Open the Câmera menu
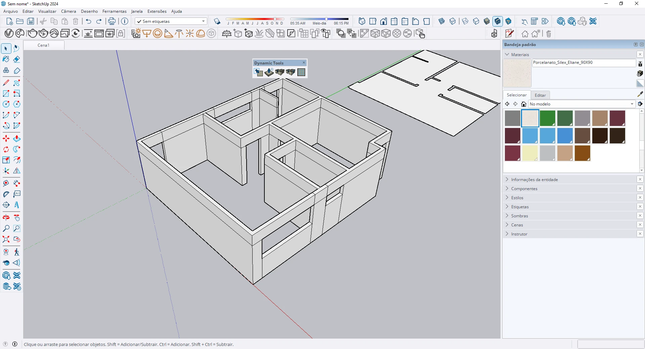The height and width of the screenshot is (349, 645). pyautogui.click(x=69, y=11)
